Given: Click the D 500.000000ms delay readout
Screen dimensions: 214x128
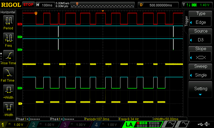Looking at the screenshot, I should pos(158,5).
